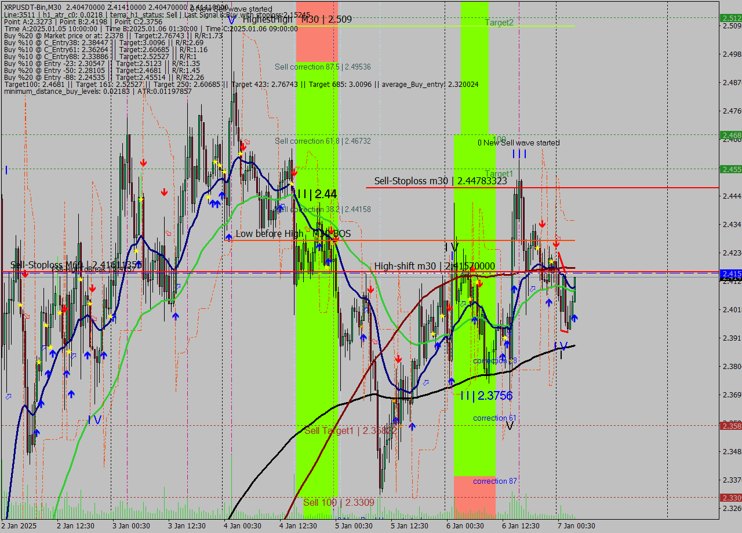Viewport: 742px width, 533px height.
Task: Click '7 Jan 00:30' on time axis
Action: pos(576,526)
